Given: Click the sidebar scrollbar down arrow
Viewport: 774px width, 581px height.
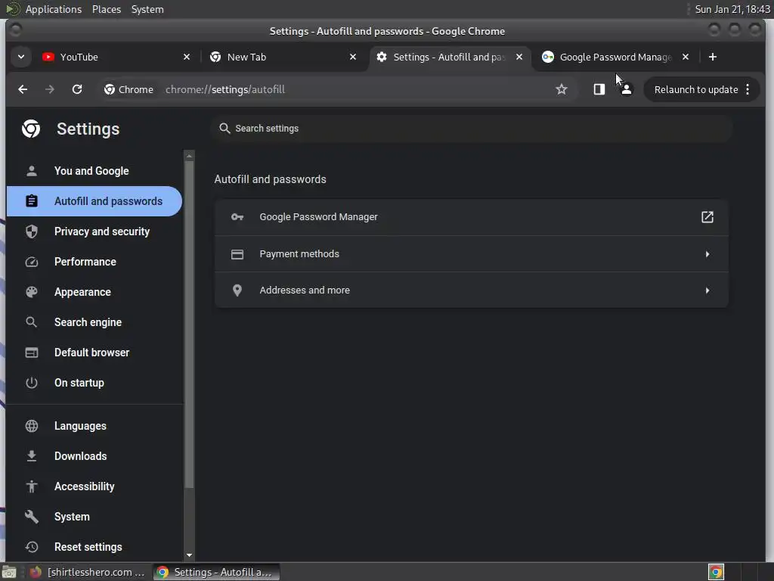Looking at the screenshot, I should click(189, 555).
